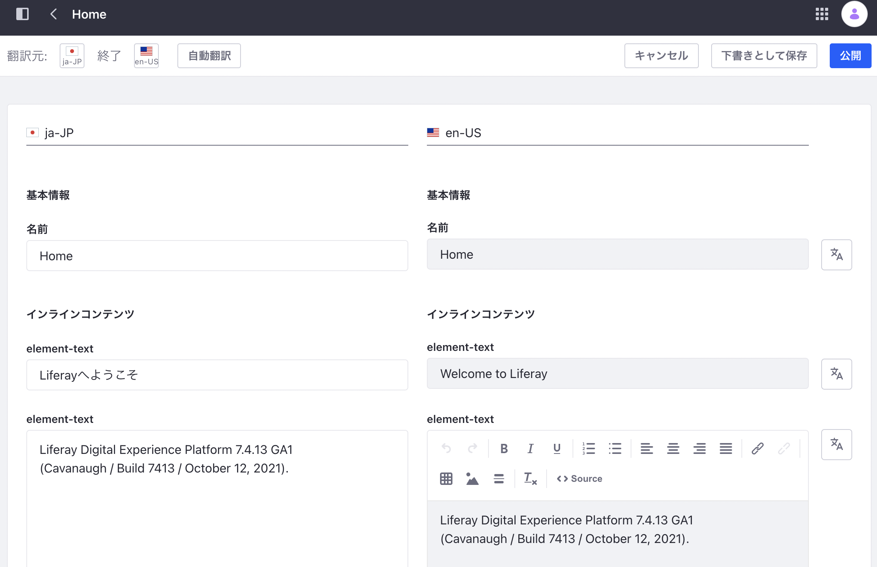Click the キャンセル button
The image size is (877, 567).
coord(661,56)
